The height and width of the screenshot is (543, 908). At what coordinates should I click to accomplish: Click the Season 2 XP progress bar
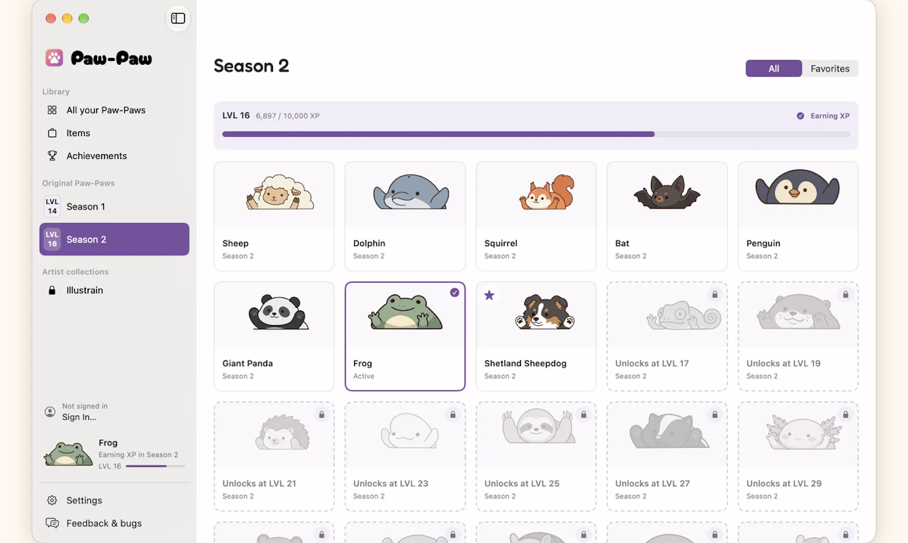tap(536, 134)
